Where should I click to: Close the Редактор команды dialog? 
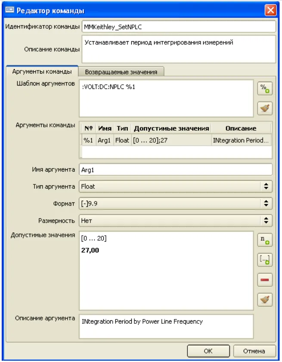270,10
